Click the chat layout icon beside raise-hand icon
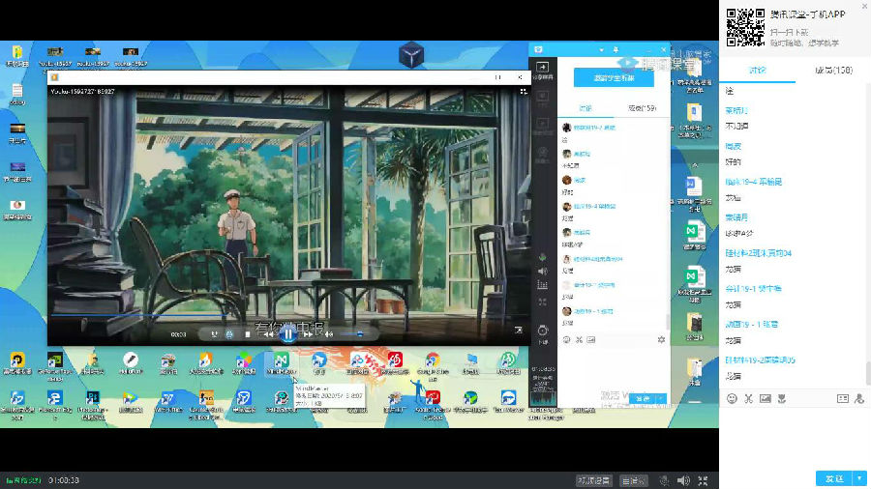This screenshot has width=871, height=489. click(x=843, y=398)
